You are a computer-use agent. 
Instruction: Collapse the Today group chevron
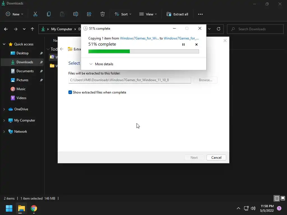pyautogui.click(x=48, y=49)
